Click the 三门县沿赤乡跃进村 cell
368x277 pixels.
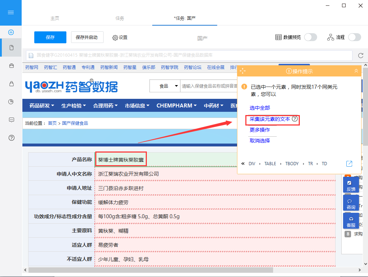coord(215,188)
